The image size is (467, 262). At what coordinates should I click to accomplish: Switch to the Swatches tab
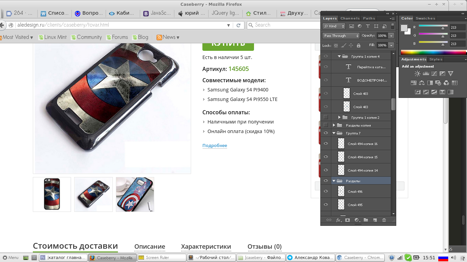pos(425,18)
